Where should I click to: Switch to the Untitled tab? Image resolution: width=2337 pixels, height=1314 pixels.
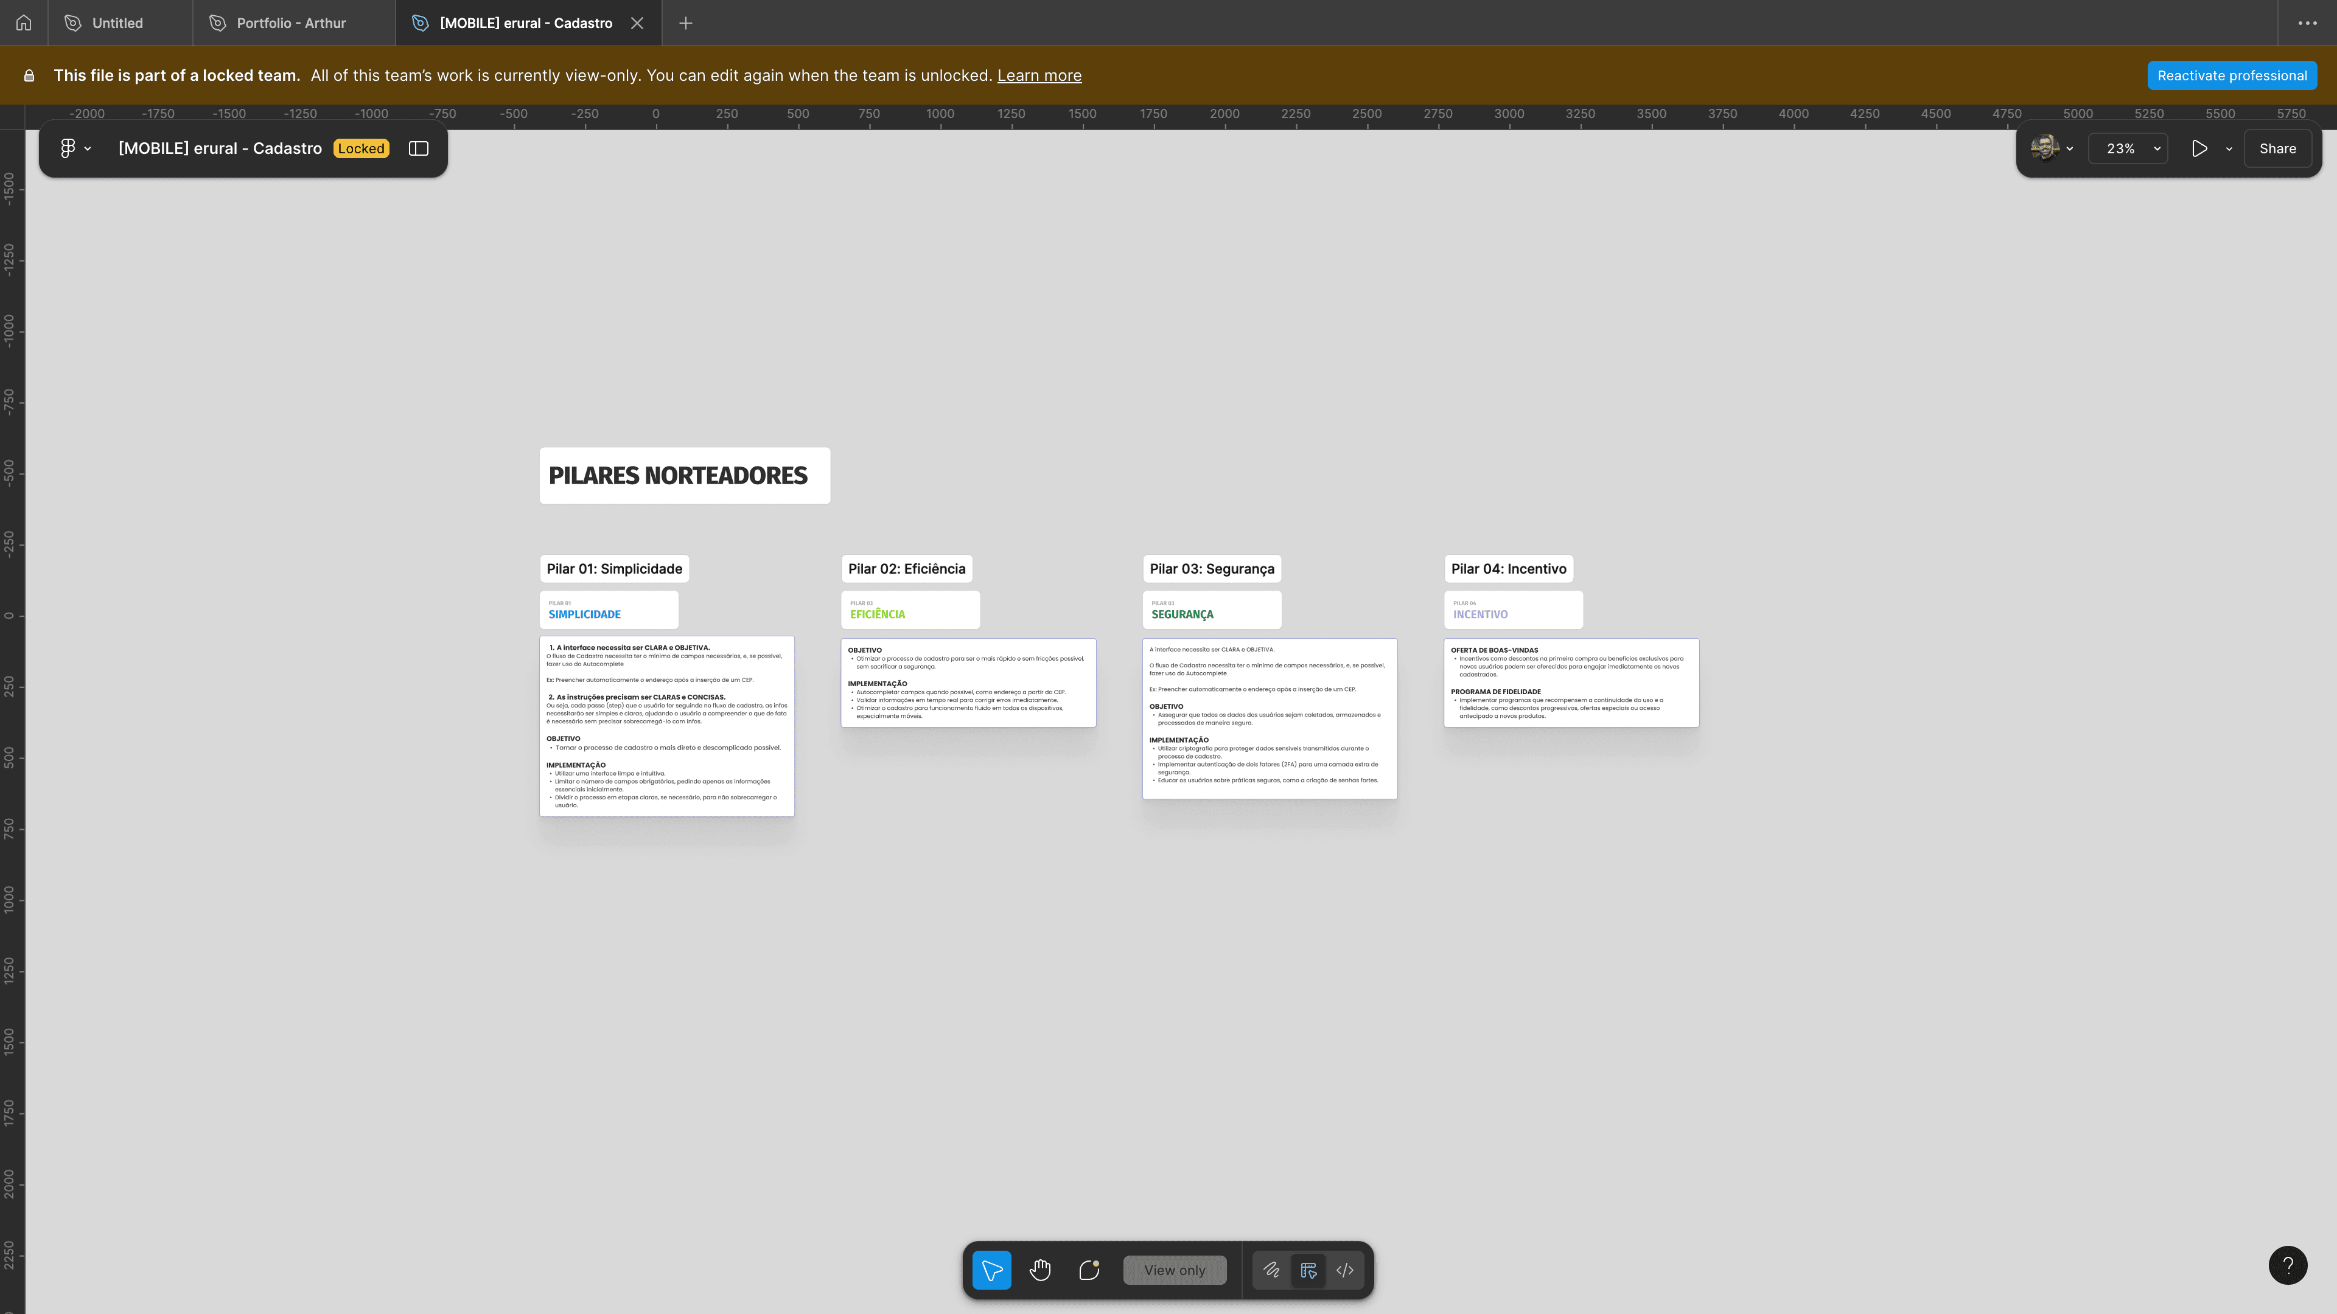pyautogui.click(x=117, y=23)
